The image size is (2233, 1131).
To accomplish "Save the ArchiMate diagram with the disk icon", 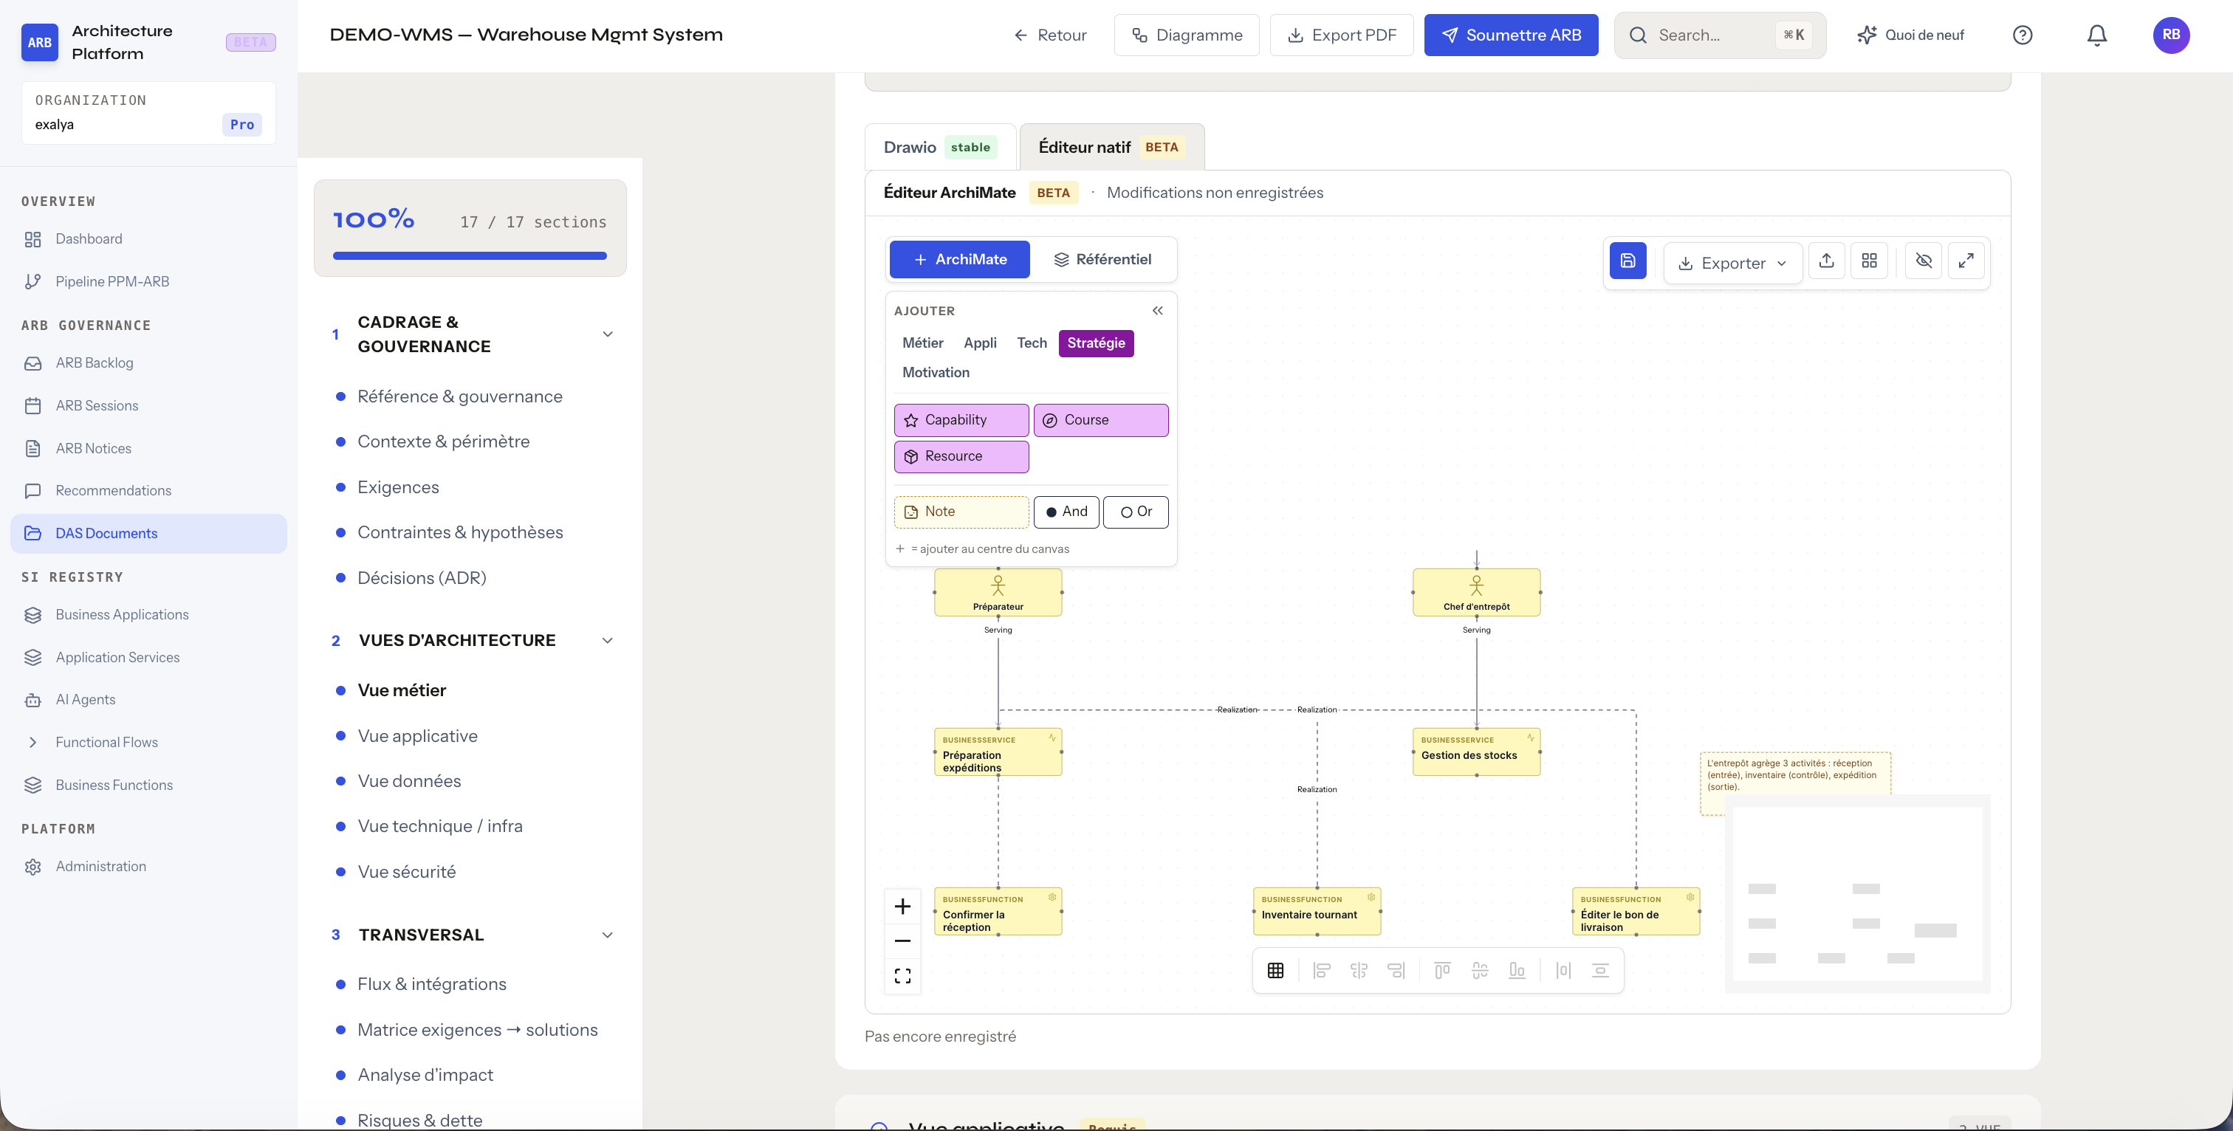I will [x=1627, y=261].
